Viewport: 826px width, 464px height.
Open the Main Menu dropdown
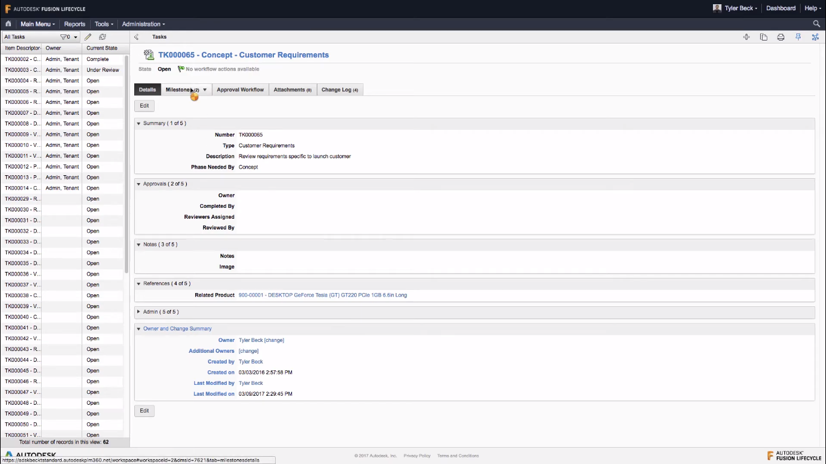(x=37, y=24)
